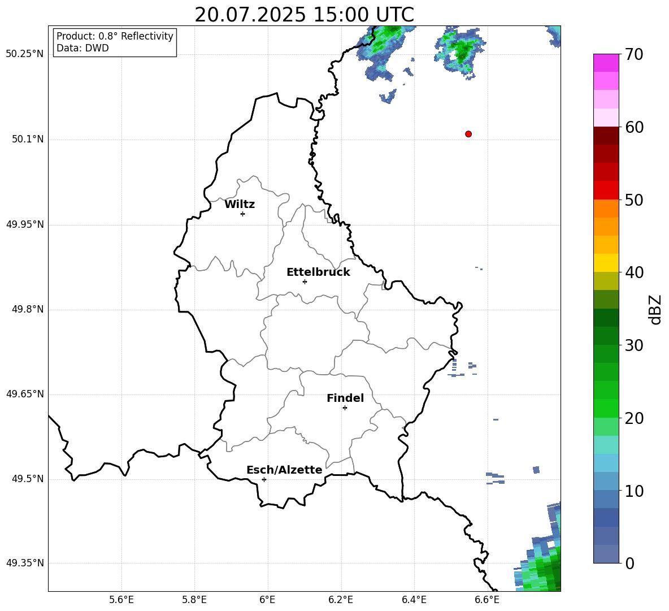
Task: Click the 5.8°E longitude label
Action: tap(194, 600)
